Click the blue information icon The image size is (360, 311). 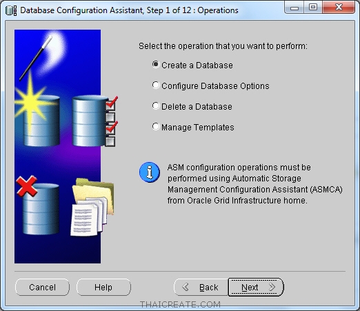pyautogui.click(x=150, y=172)
